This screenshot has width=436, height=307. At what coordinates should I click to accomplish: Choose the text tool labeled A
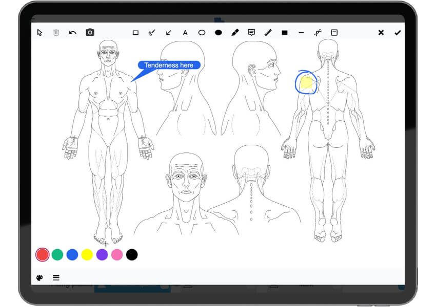pyautogui.click(x=185, y=33)
